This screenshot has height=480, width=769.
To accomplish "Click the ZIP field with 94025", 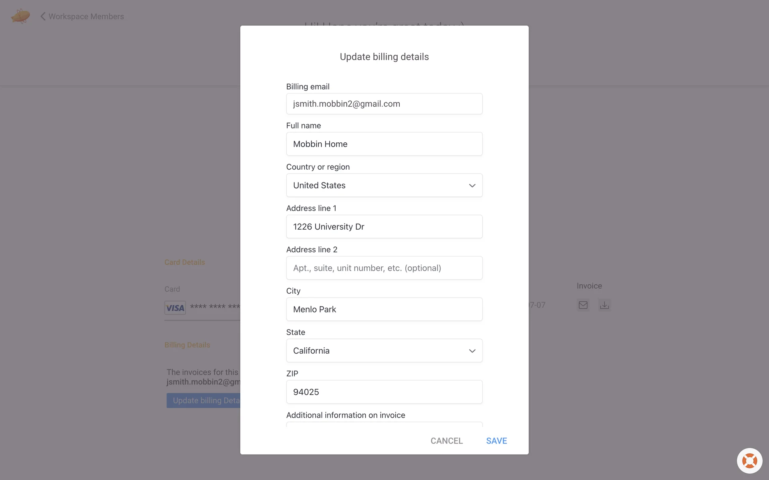I will pos(384,392).
